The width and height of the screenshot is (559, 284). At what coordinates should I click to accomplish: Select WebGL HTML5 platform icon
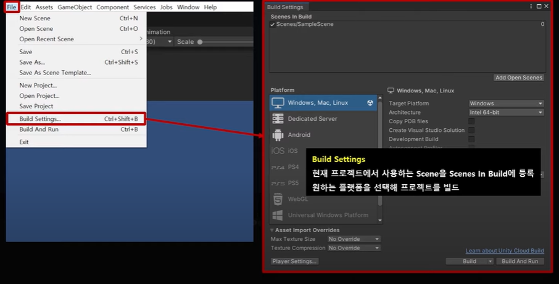coord(278,200)
